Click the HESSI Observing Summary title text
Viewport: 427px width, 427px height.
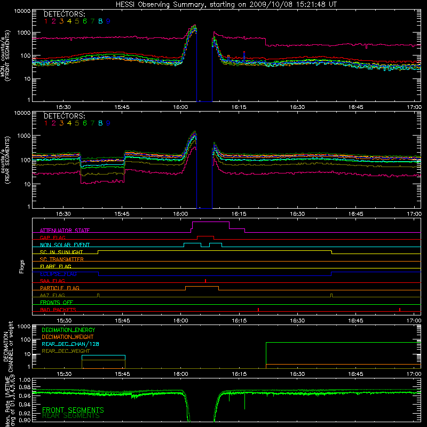226,4
